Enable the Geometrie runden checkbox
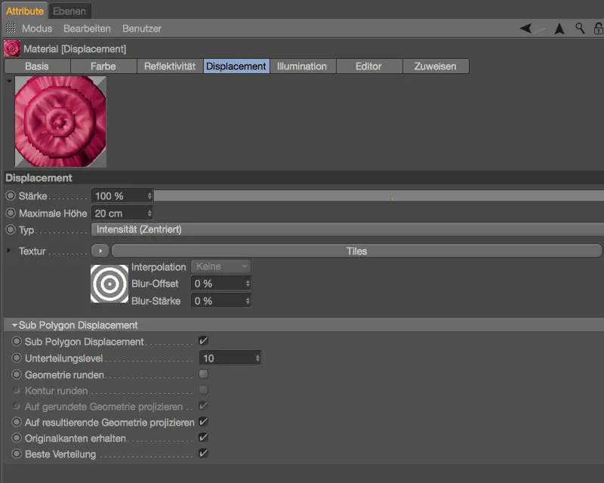604x483 pixels. [x=201, y=374]
